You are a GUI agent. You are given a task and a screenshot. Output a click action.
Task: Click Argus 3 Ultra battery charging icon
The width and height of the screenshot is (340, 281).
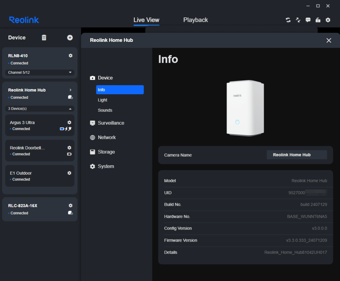tap(66, 129)
